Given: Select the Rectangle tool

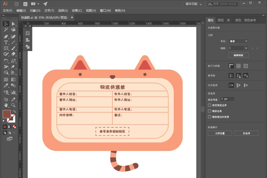Looking at the screenshot, I should tap(6, 48).
